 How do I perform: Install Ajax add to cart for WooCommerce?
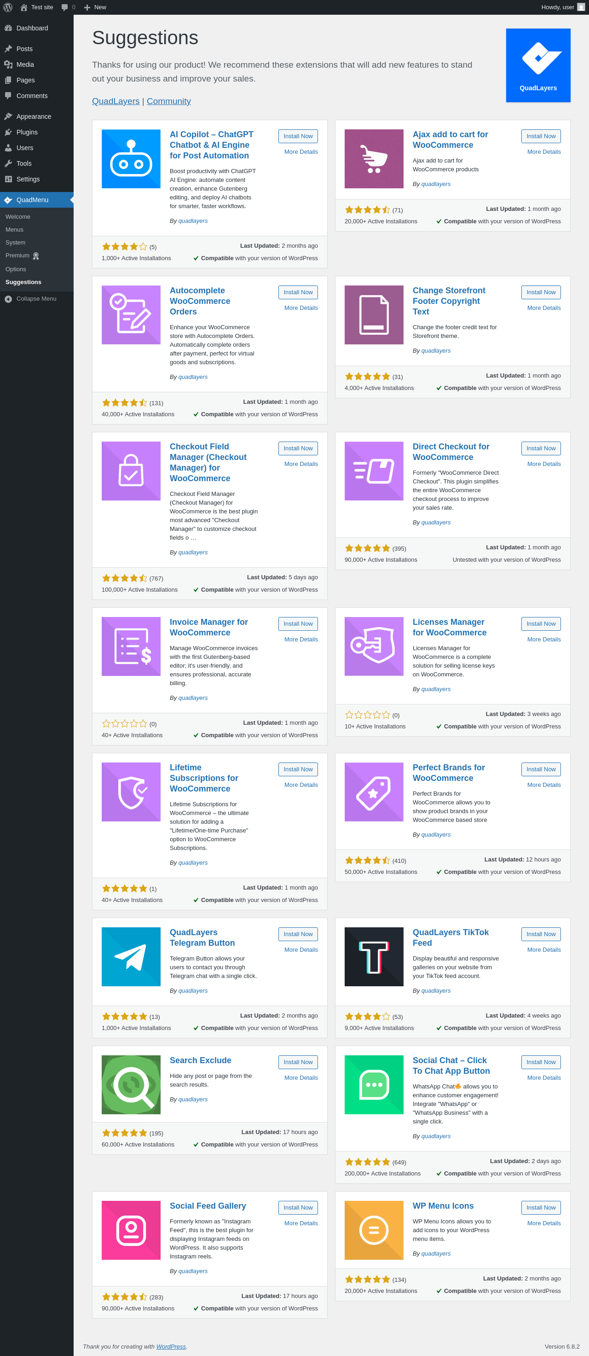541,136
